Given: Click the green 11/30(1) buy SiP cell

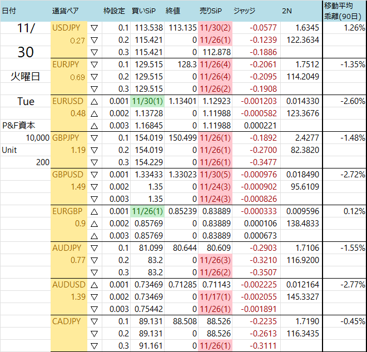Looking at the screenshot, I should (x=147, y=101).
